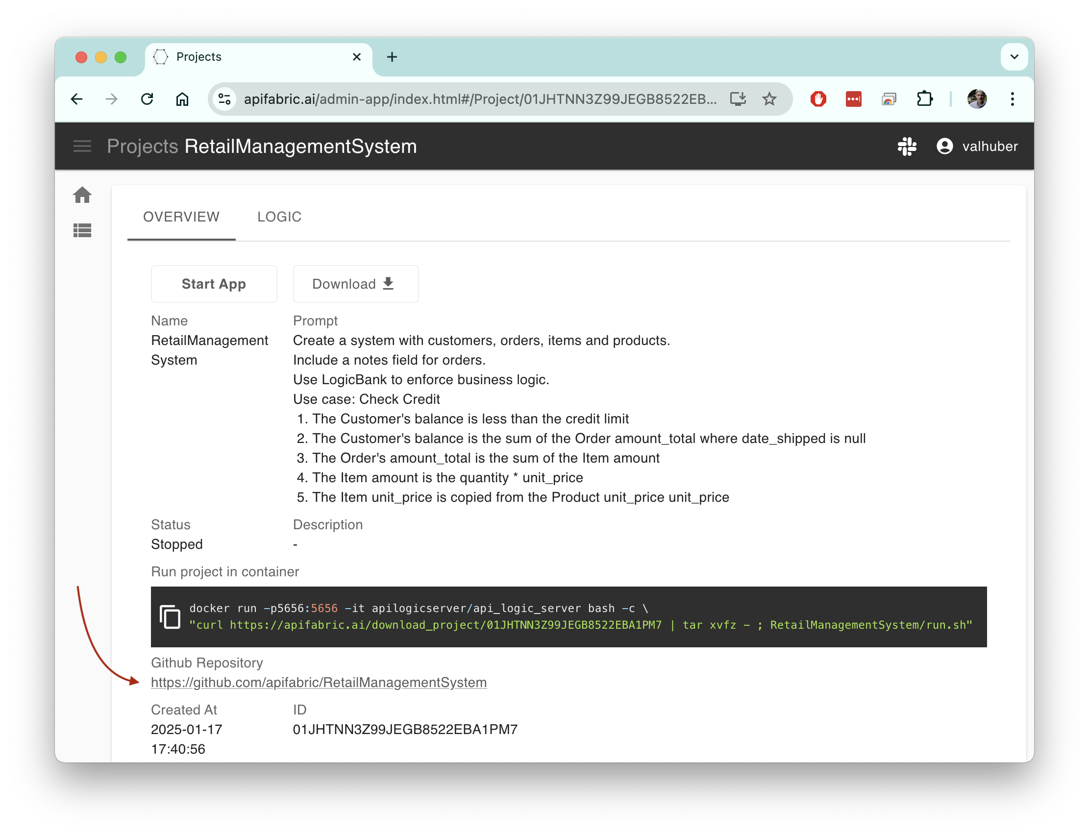1089x835 pixels.
Task: Click the Start App button
Action: point(213,283)
